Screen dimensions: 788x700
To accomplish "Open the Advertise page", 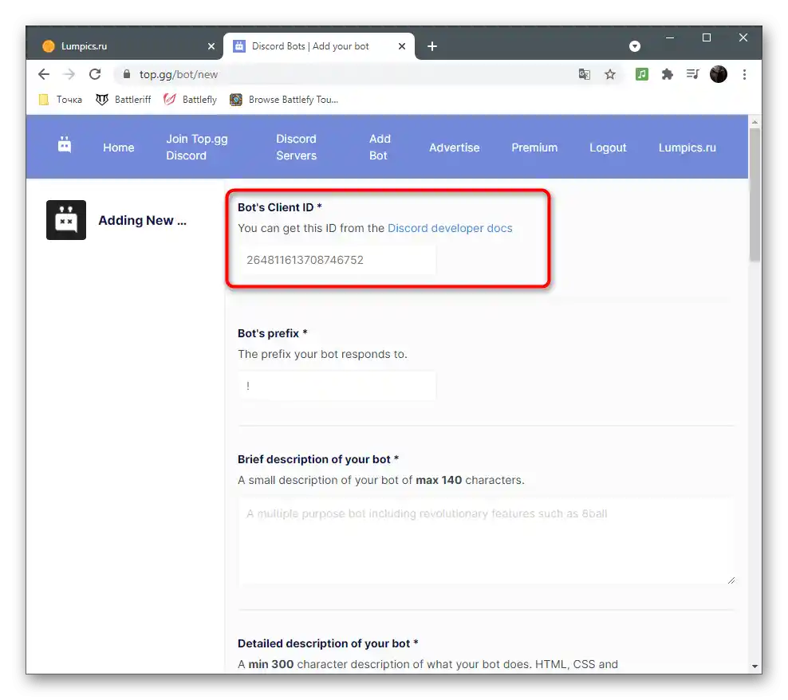I will (455, 147).
